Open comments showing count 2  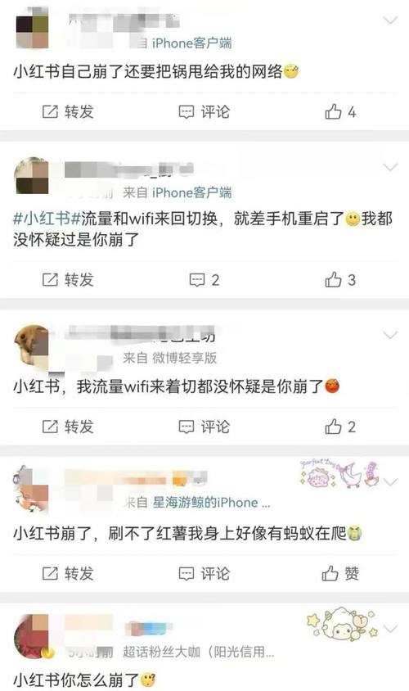204,280
